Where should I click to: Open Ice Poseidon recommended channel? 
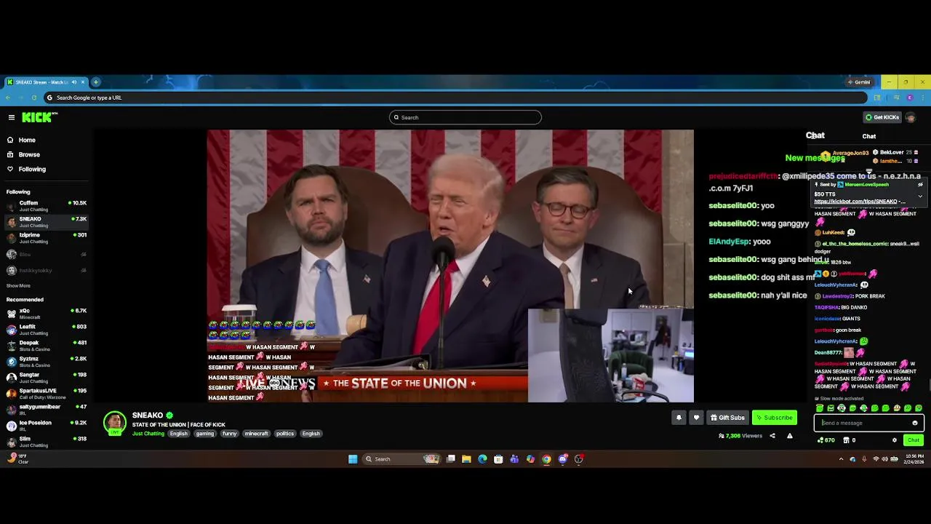(x=47, y=426)
